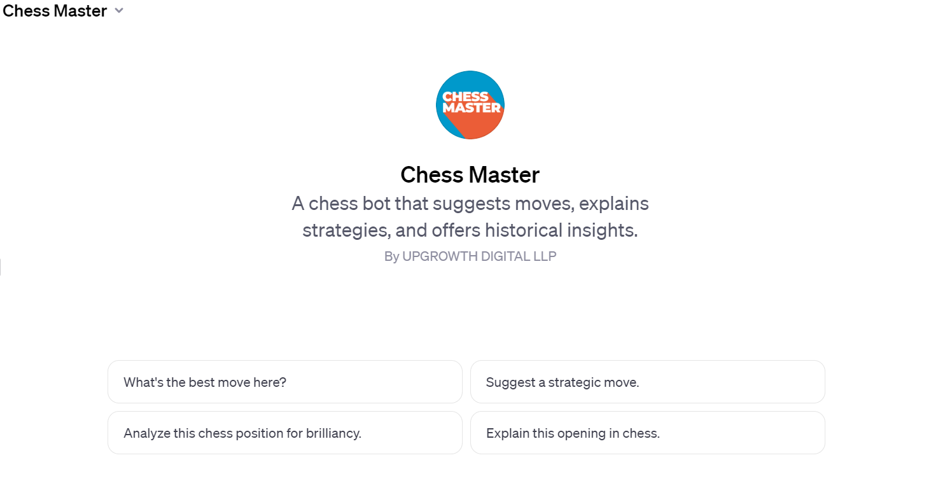
Task: Select "Explain this opening in chess." suggestion
Action: pos(648,433)
